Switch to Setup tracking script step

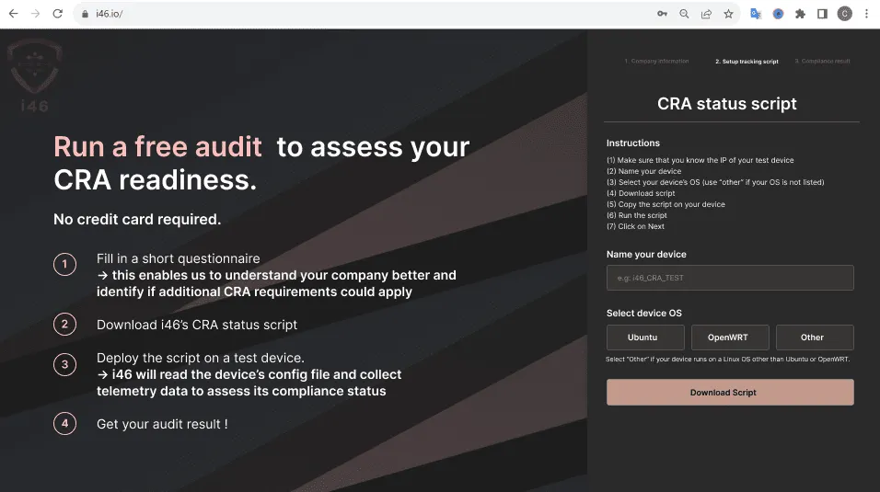pyautogui.click(x=747, y=62)
